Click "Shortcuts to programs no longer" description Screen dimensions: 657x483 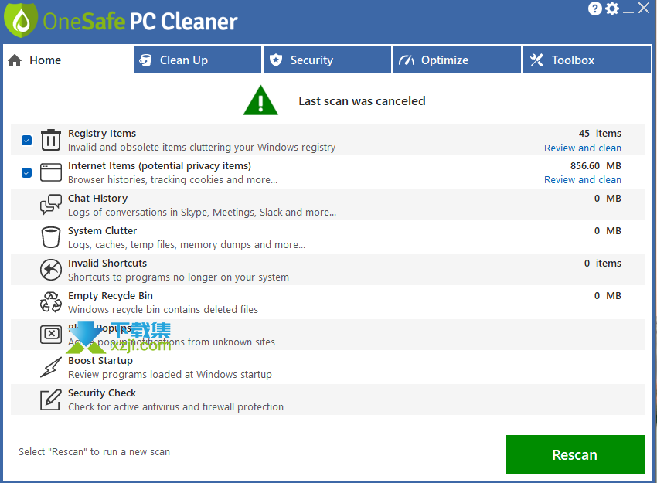pos(179,277)
